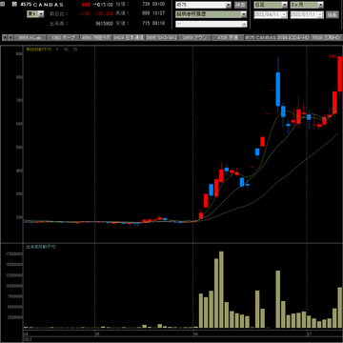Expand the blank dropdown under 銘柄参照履歴
Image resolution: width=343 pixels, height=343 pixels.
click(x=244, y=24)
